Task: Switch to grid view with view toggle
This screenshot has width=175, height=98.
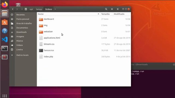Action: (112, 9)
